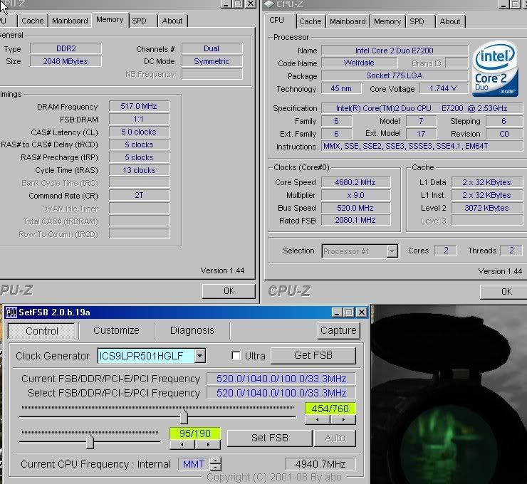Viewport: 527px width, 484px height.
Task: Click the Command Rate 2T value
Action: coord(139,195)
